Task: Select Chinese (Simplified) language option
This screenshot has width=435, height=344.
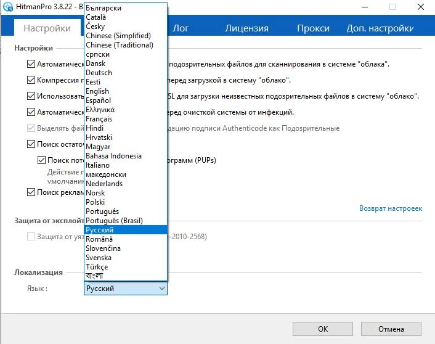Action: [120, 36]
